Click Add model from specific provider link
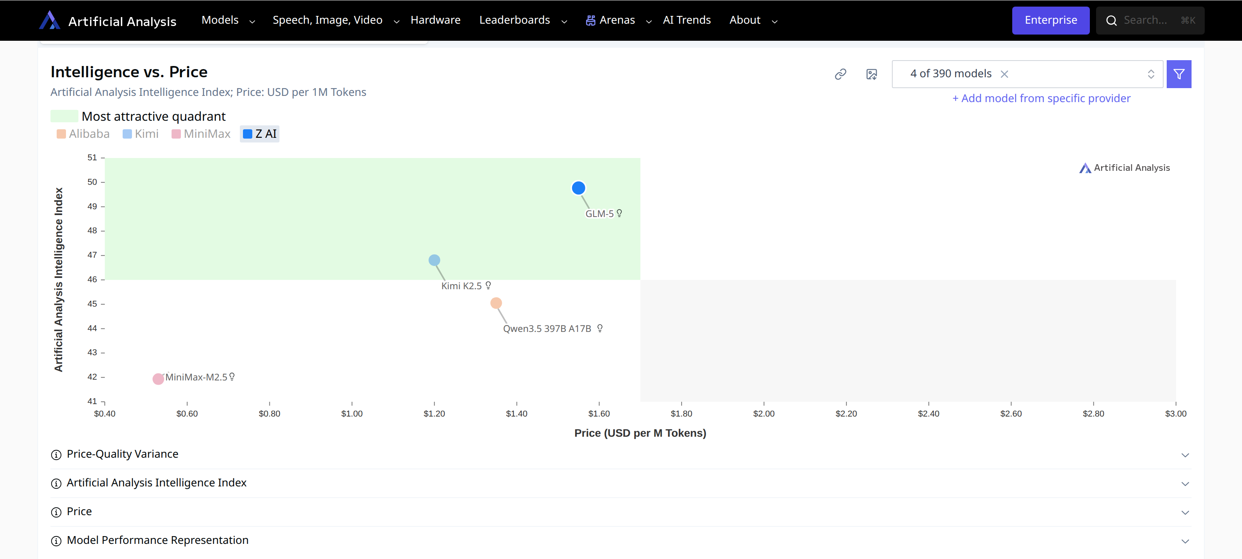This screenshot has height=559, width=1242. coord(1041,98)
